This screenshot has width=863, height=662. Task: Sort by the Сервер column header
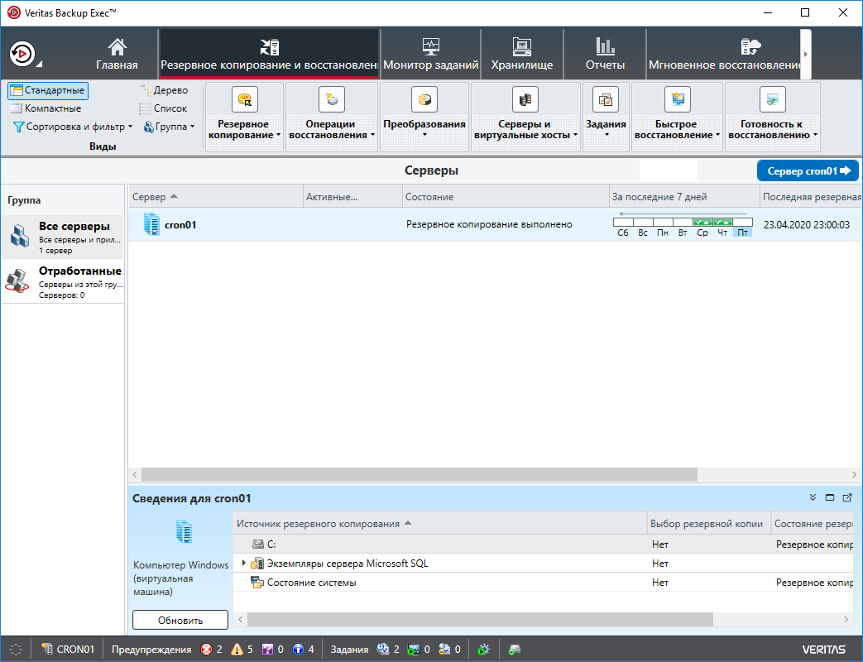pyautogui.click(x=216, y=197)
